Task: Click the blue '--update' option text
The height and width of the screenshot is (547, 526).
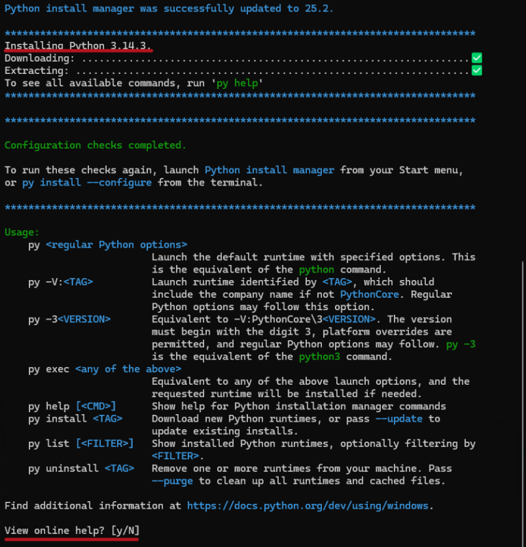Action: tap(399, 418)
